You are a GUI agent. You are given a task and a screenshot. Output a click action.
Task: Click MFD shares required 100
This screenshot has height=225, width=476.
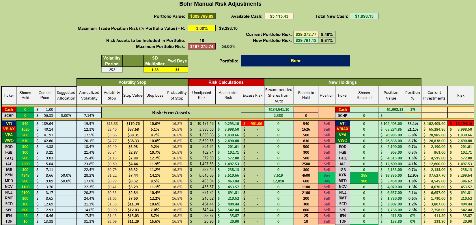coord(364,181)
